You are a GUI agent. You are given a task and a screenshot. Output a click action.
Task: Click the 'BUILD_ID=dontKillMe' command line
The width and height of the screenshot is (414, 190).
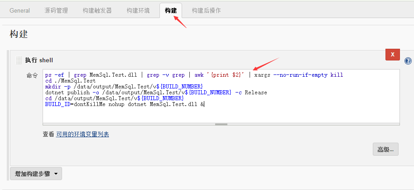pyautogui.click(x=125, y=104)
